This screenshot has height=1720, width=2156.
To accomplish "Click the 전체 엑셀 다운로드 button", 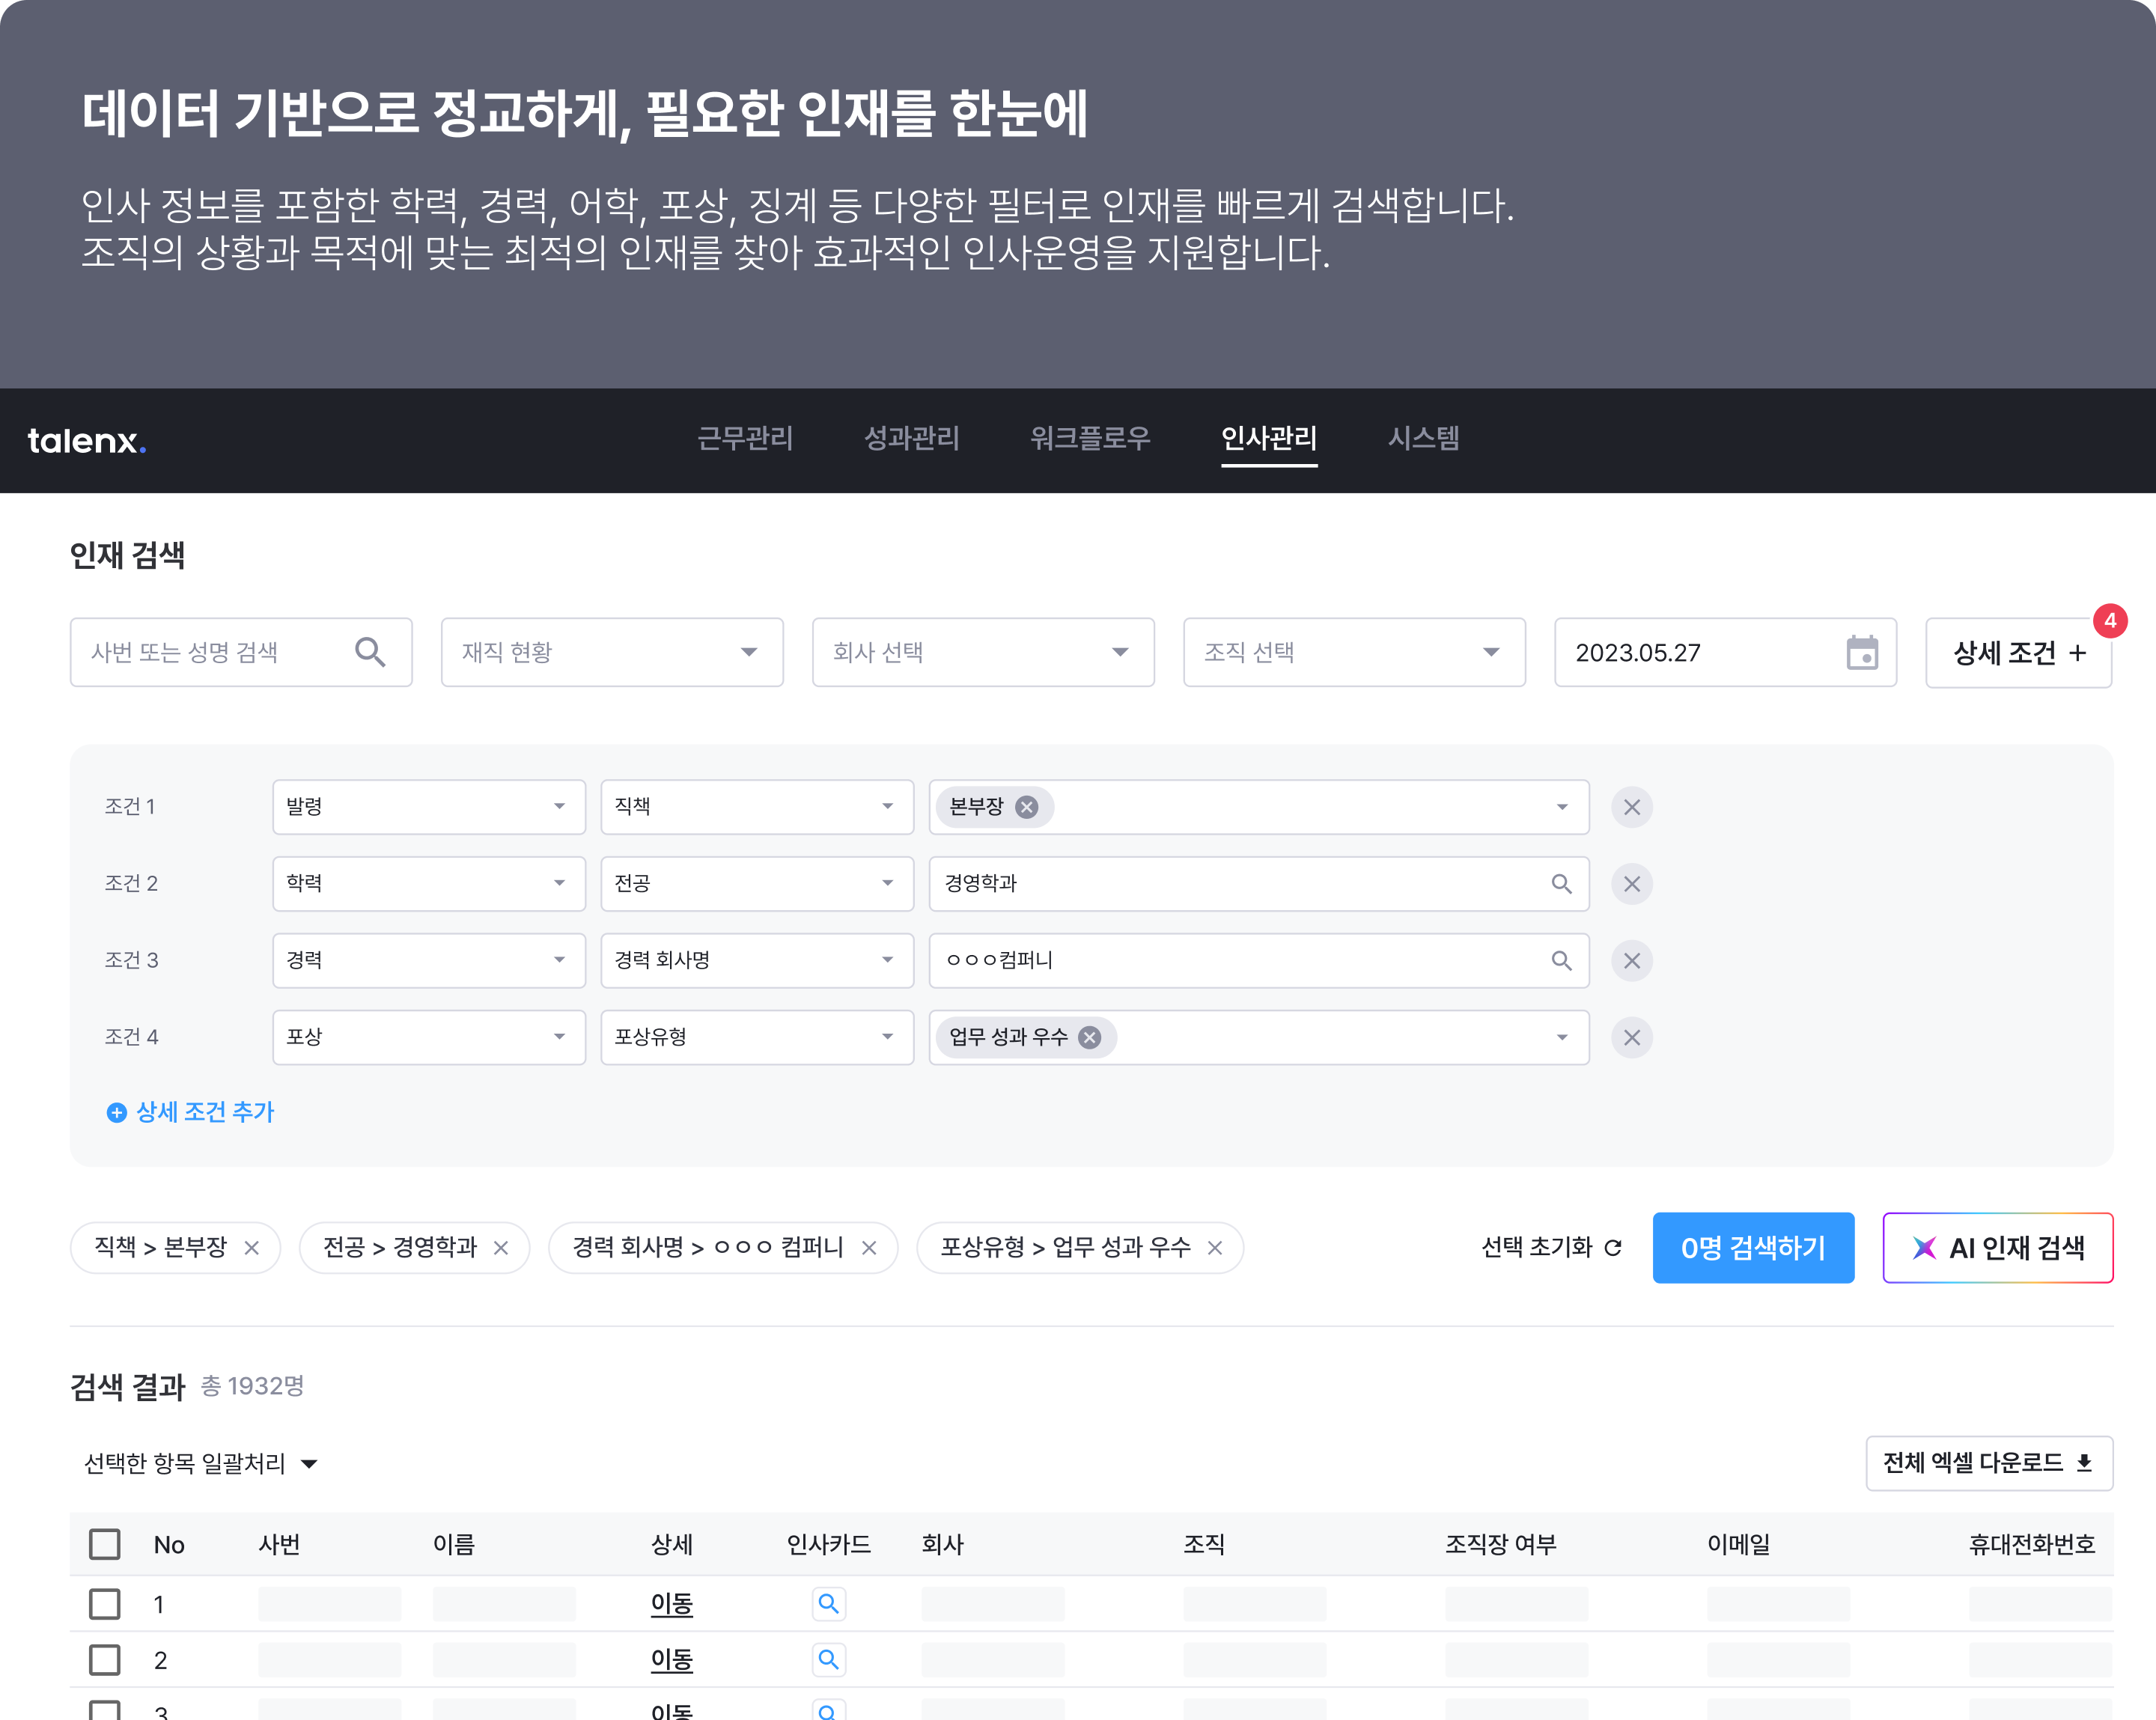I will 1988,1463.
